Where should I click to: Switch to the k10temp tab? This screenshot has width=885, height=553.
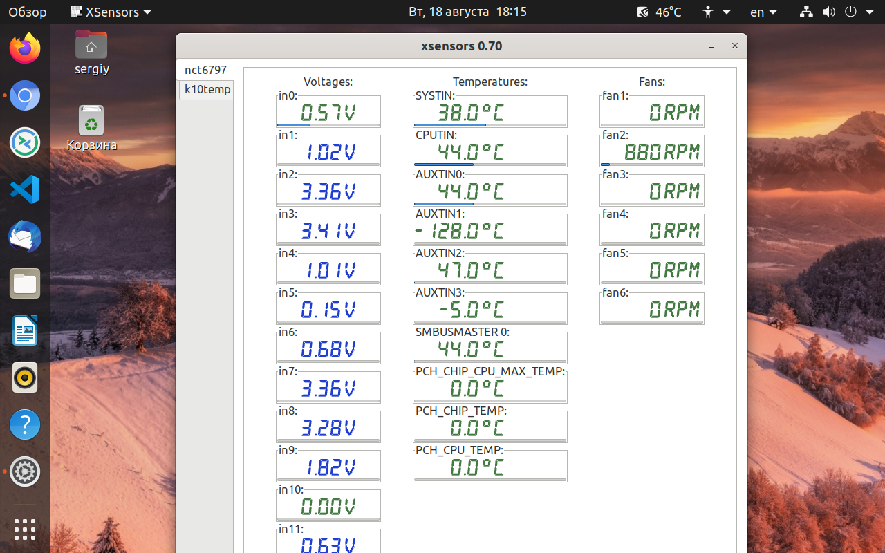tap(207, 89)
